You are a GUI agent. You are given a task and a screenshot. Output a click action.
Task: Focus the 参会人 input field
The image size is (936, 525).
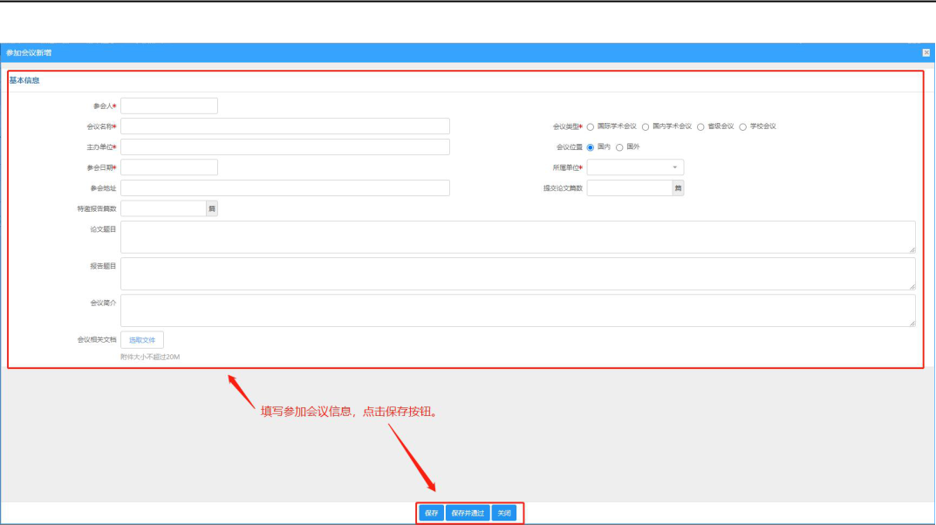(169, 106)
